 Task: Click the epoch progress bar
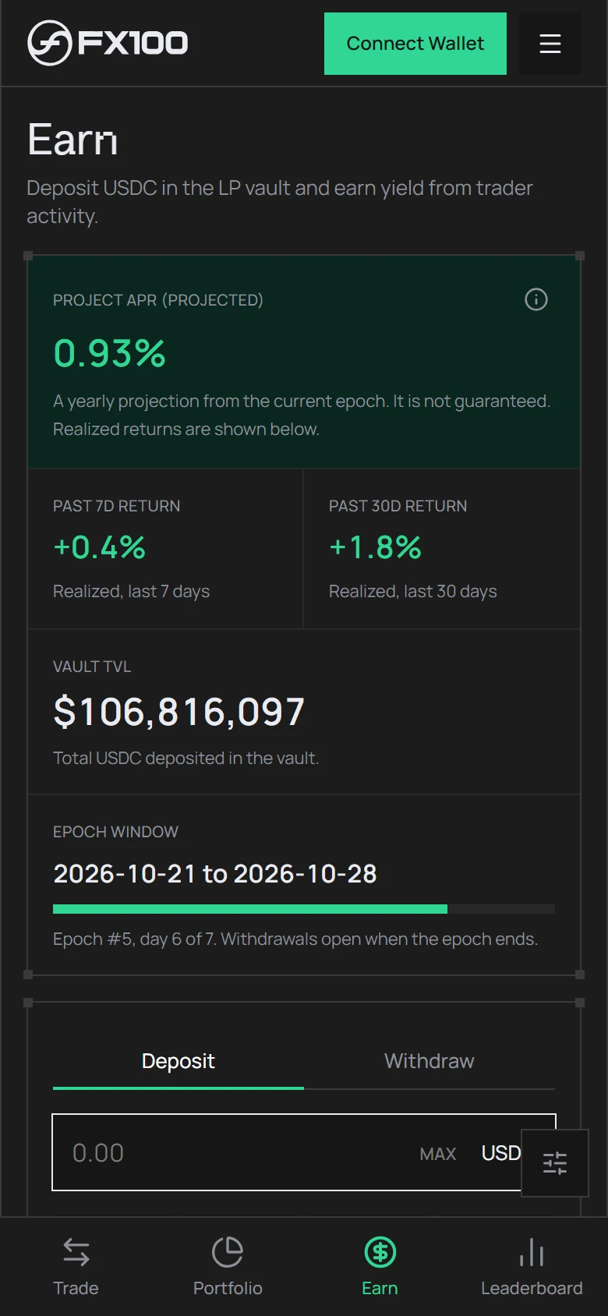(304, 909)
